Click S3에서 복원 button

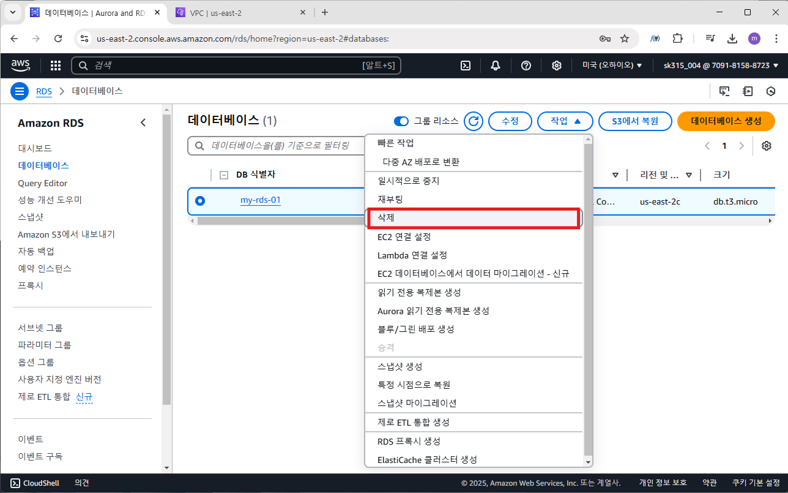tap(635, 121)
